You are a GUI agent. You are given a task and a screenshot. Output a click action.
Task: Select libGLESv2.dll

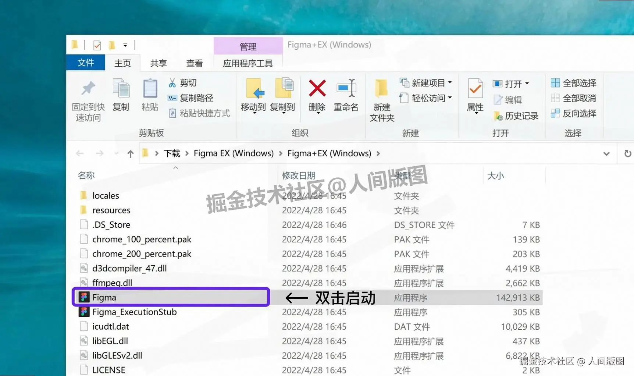pyautogui.click(x=117, y=355)
